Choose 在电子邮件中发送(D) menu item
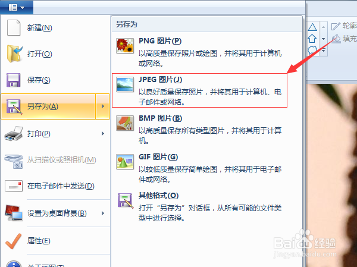Viewport: 357px width, 267px height. [55, 186]
